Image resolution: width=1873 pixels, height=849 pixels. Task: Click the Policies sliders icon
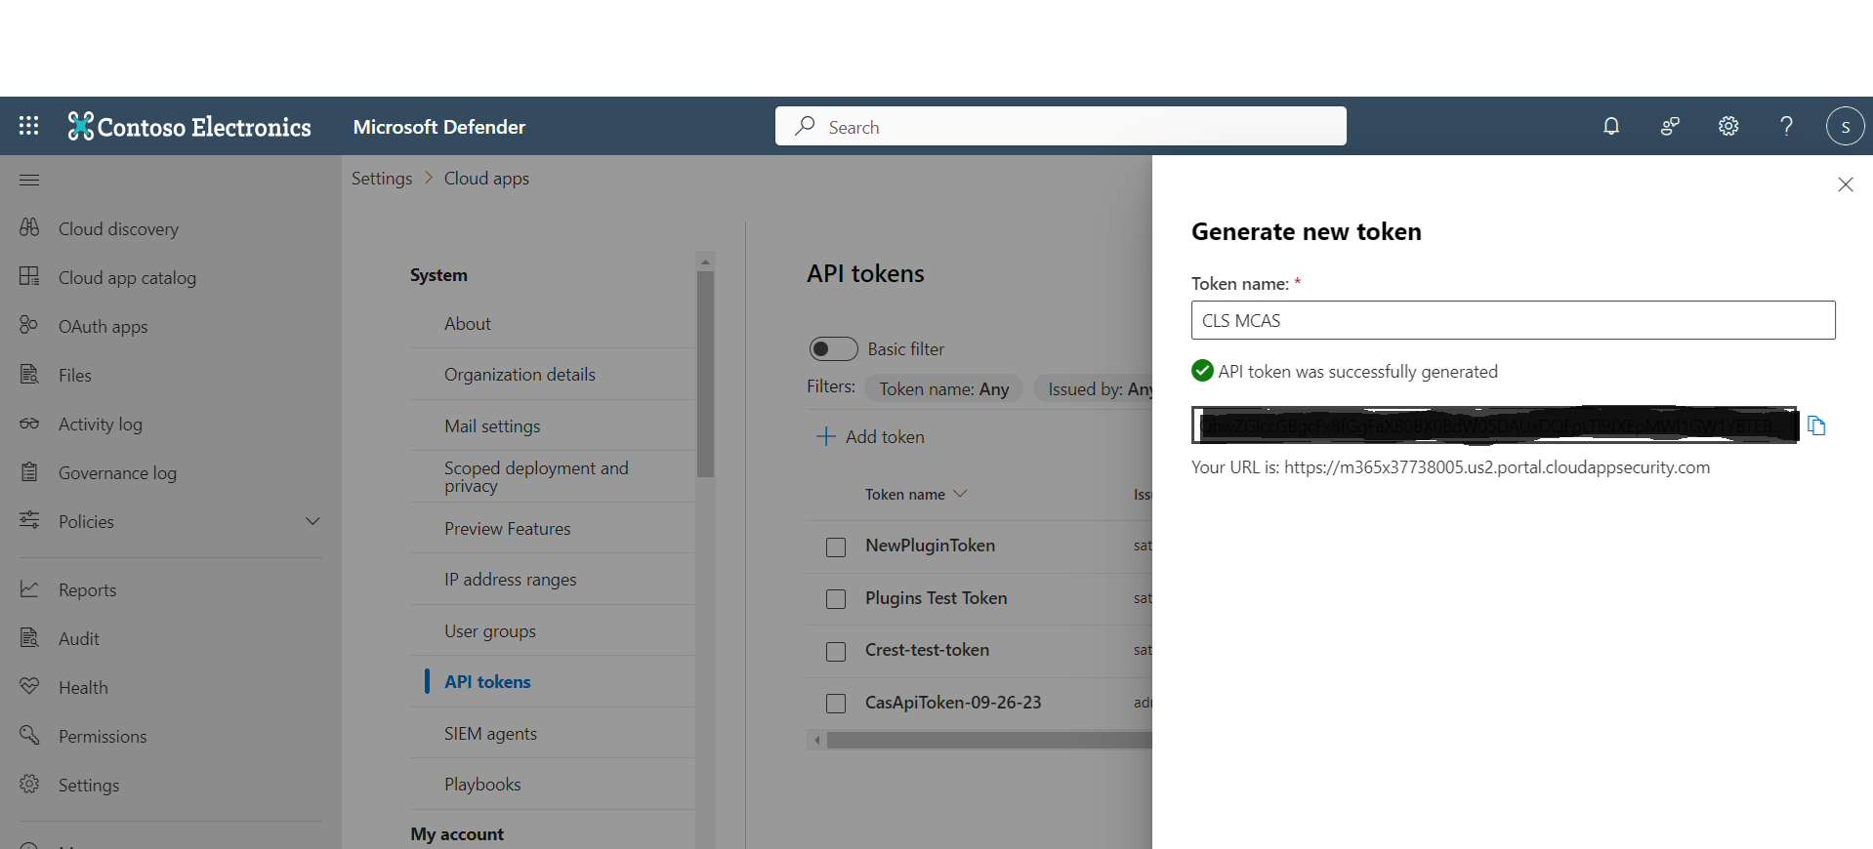[29, 520]
